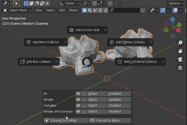Open the Object Mode dropdown
The image size is (187, 125).
pyautogui.click(x=17, y=10)
